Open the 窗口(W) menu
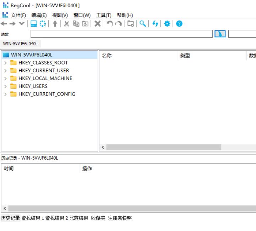This screenshot has width=256, height=231. [82, 15]
